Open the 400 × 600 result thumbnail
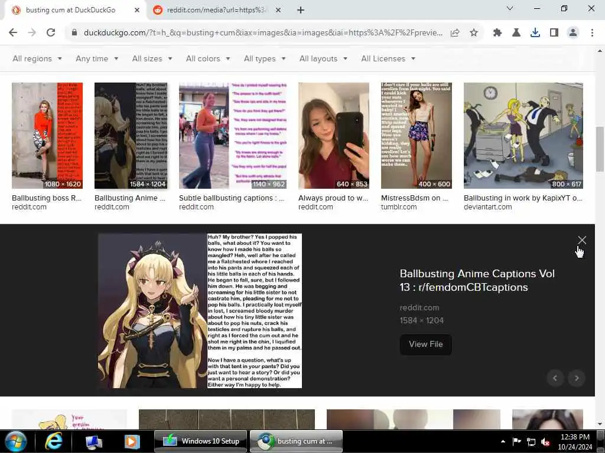Screen dimensions: 605x453 (x=417, y=136)
